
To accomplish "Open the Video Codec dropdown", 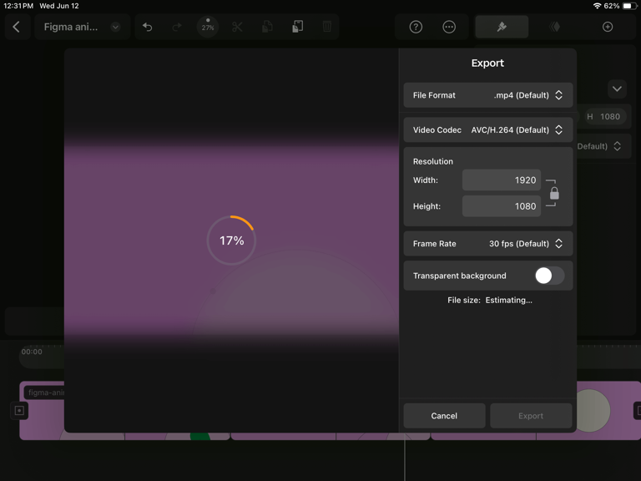I will pos(487,130).
